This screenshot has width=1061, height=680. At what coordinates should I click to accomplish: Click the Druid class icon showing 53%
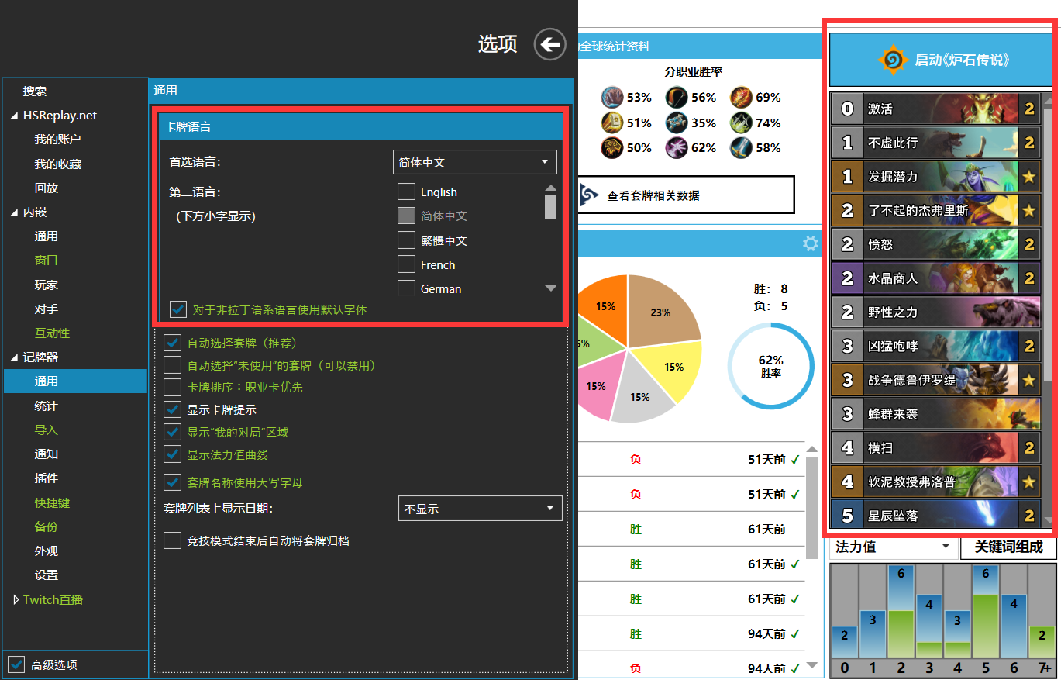611,98
